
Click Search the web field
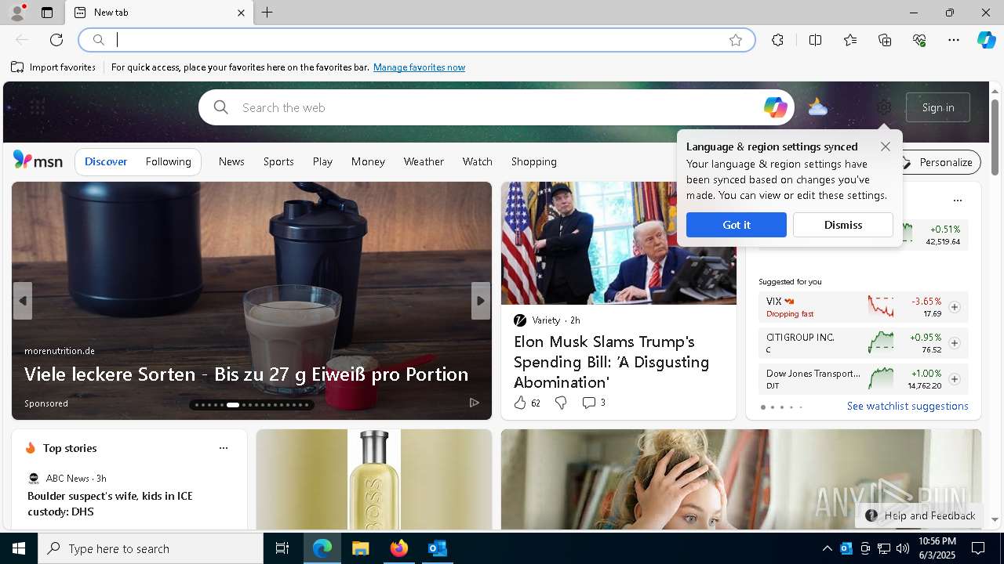(497, 107)
